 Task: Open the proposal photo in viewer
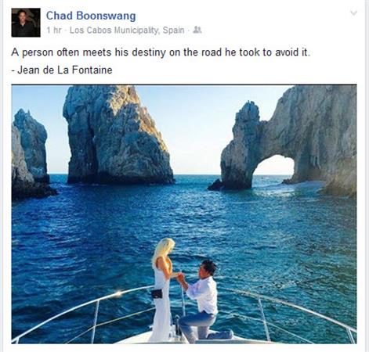click(184, 214)
